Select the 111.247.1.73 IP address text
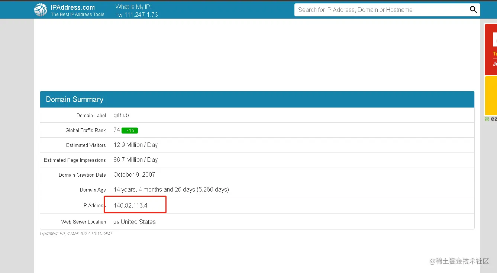 [141, 15]
